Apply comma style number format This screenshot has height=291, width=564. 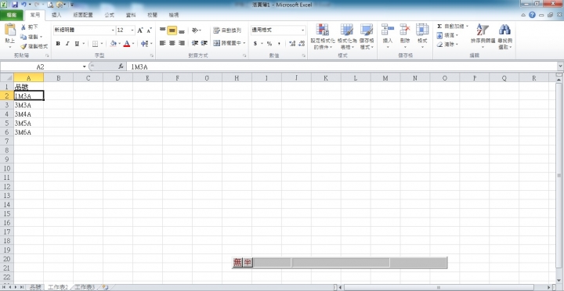279,44
